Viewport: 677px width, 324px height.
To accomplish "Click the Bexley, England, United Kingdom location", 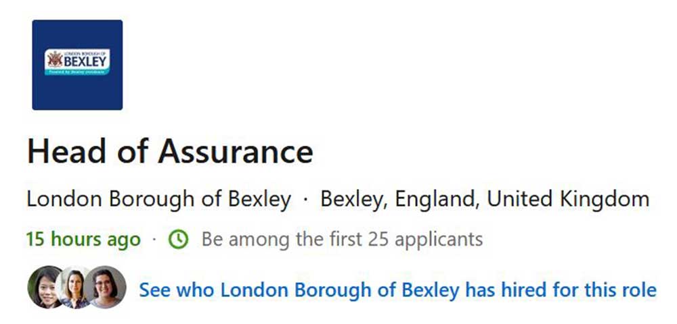I will click(485, 199).
